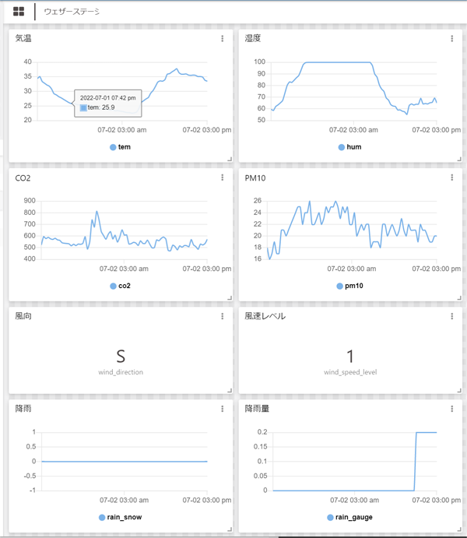Toggle the co2 series legend
Screen dimensions: 467x538
coord(121,286)
